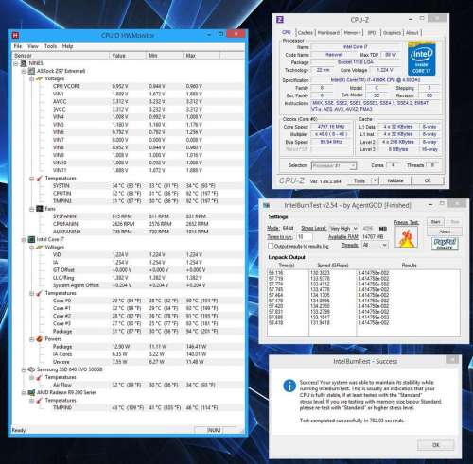Click the PayPal Donate button
The width and height of the screenshot is (473, 464).
click(x=445, y=243)
